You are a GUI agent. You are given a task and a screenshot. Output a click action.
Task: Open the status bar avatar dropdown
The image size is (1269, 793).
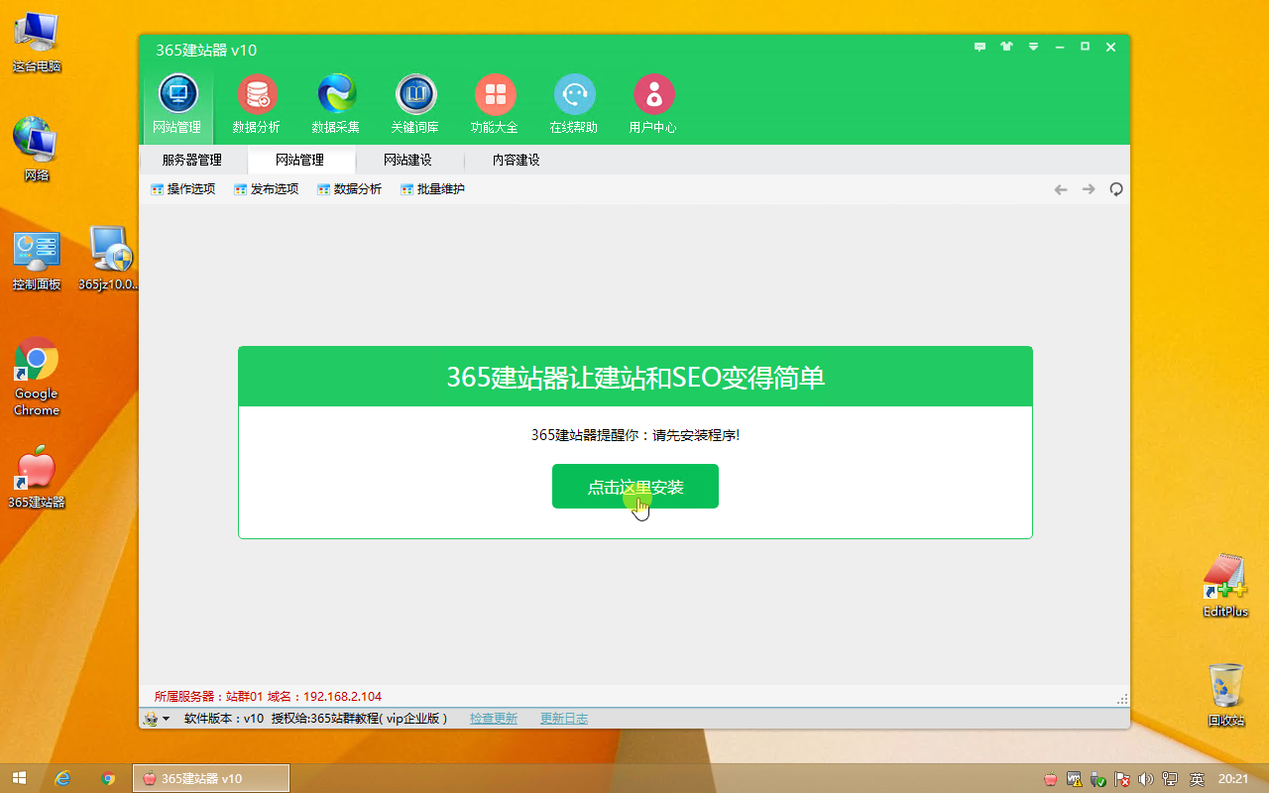[x=157, y=719]
